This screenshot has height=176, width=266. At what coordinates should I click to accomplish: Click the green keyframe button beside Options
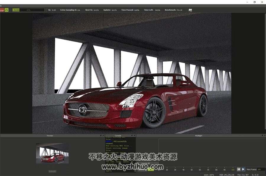tap(151, 170)
